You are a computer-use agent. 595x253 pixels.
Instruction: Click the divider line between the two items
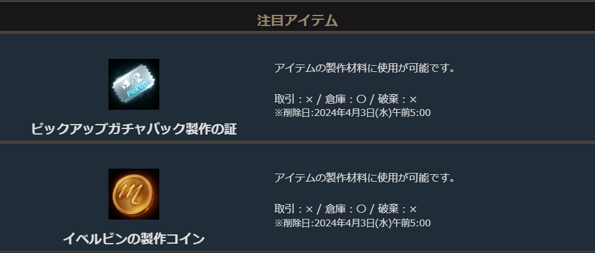[297, 142]
